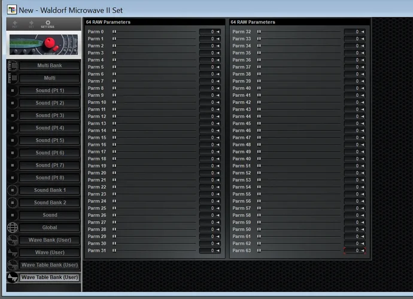This screenshot has height=299, width=413.
Task: Select the Sound Bank 2 button
Action: 50,203
